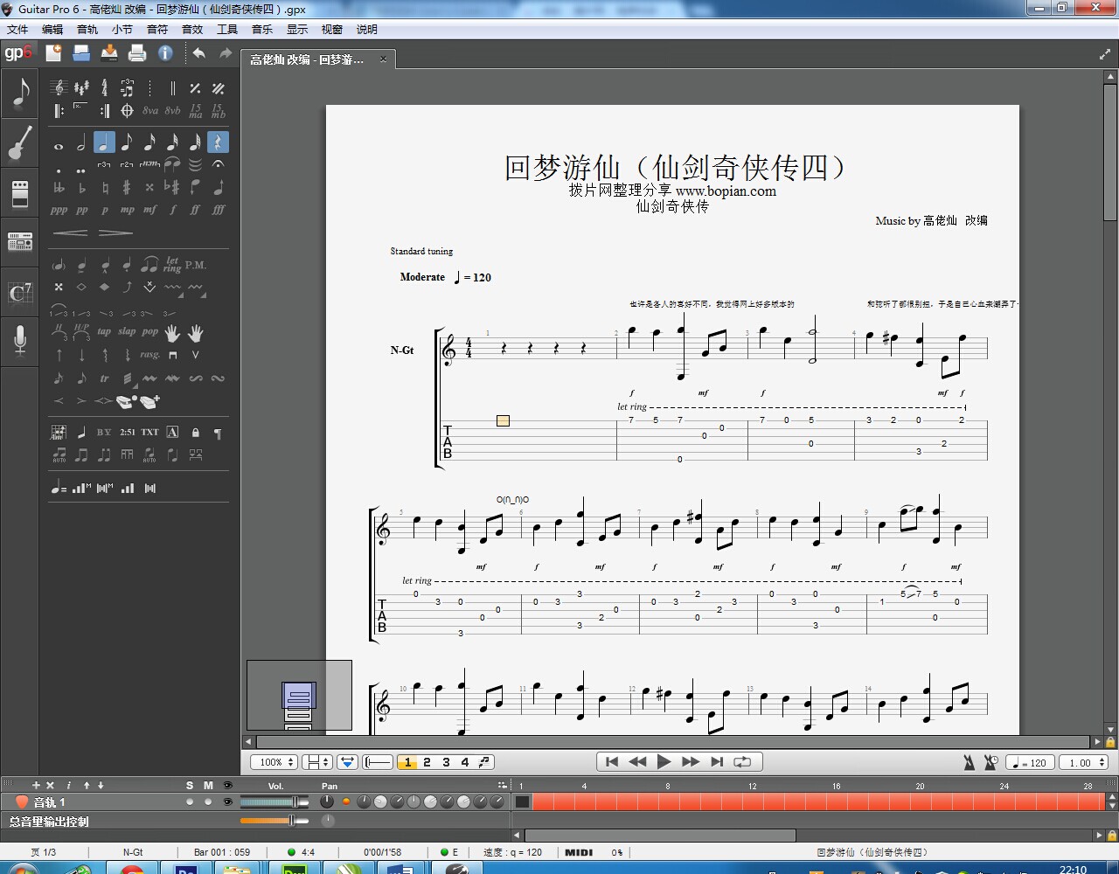This screenshot has height=874, width=1119.
Task: Open the 工具 menu
Action: click(227, 29)
